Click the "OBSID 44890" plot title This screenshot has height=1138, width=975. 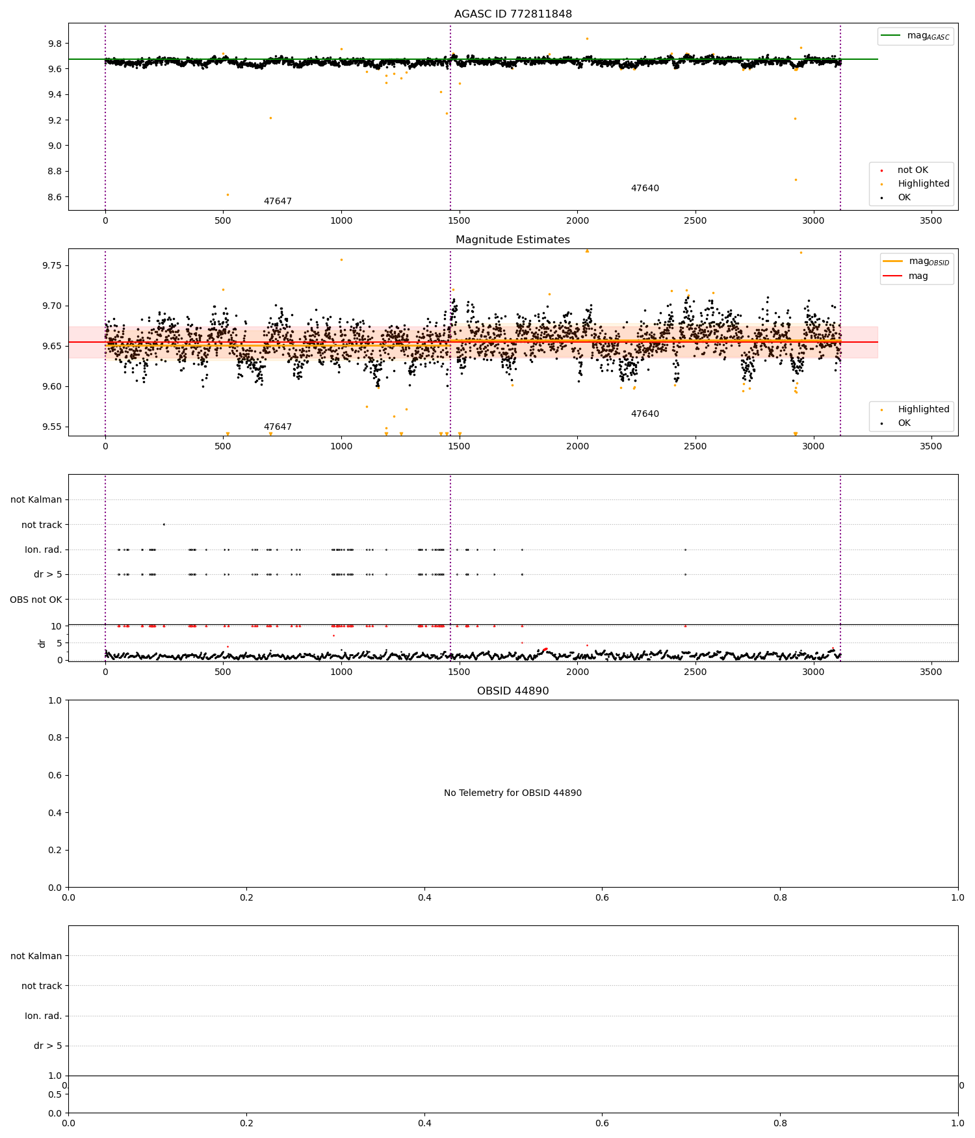(513, 691)
